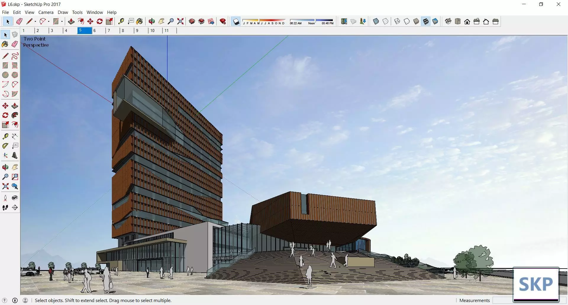This screenshot has height=305, width=568.
Task: Open the Edit menu
Action: 17,12
